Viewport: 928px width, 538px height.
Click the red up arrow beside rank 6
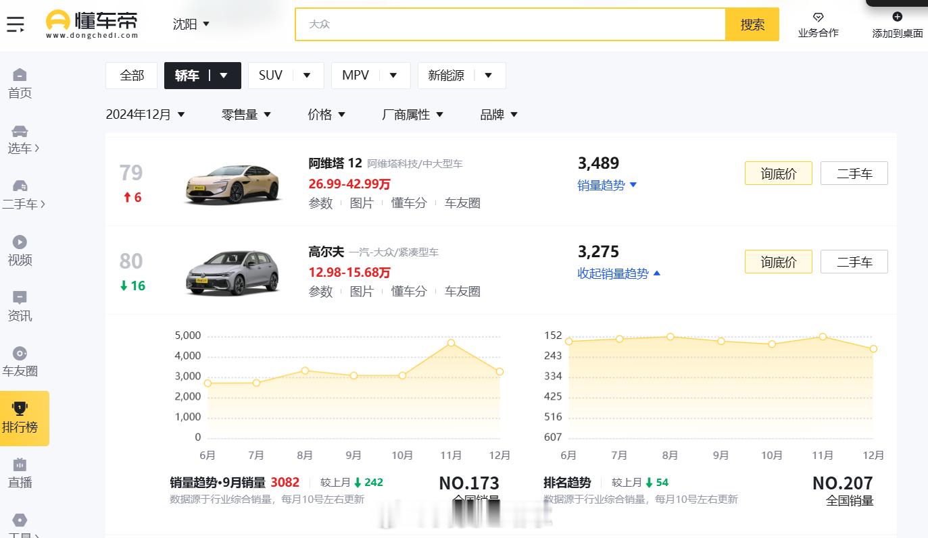click(127, 198)
